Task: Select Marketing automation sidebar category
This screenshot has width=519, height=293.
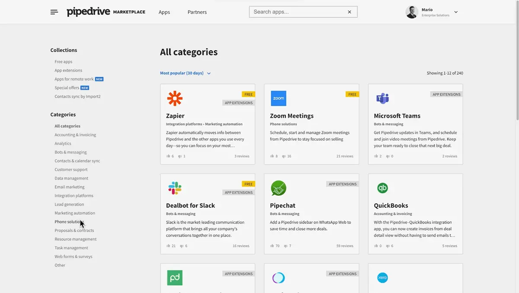Action: pyautogui.click(x=75, y=213)
